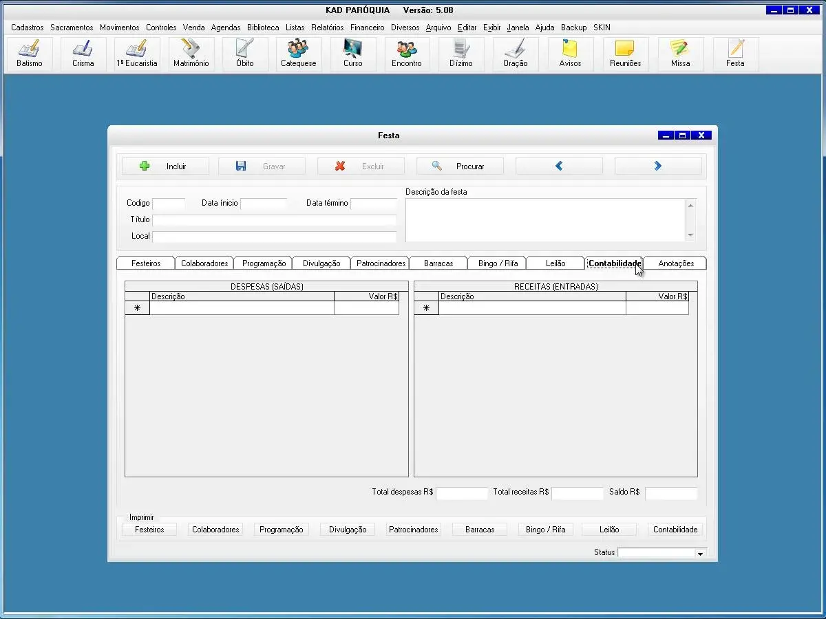Open the Oração toolbar icon

(516, 54)
